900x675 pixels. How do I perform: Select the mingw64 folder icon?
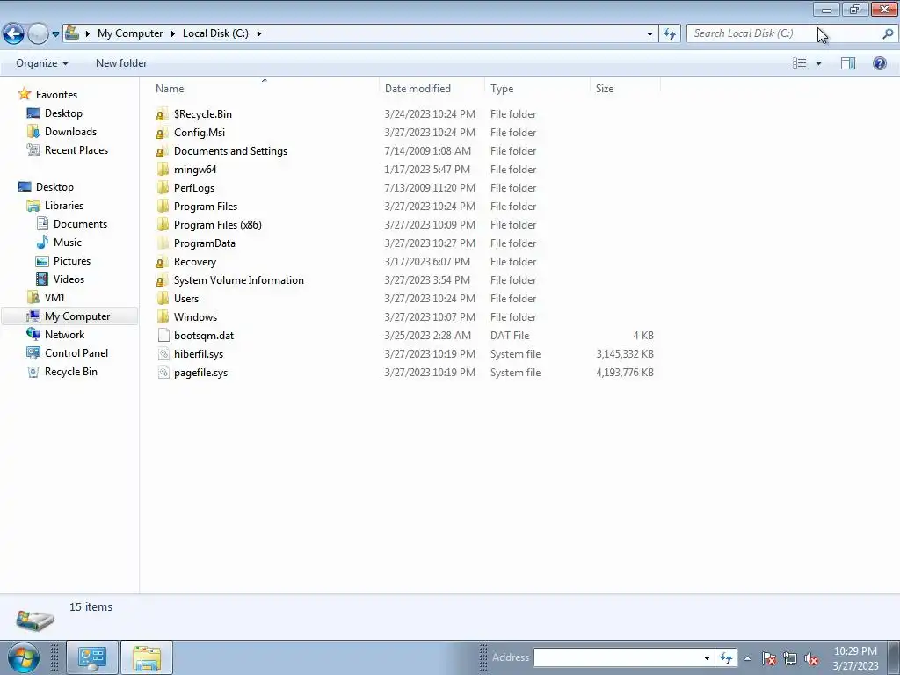pos(163,170)
